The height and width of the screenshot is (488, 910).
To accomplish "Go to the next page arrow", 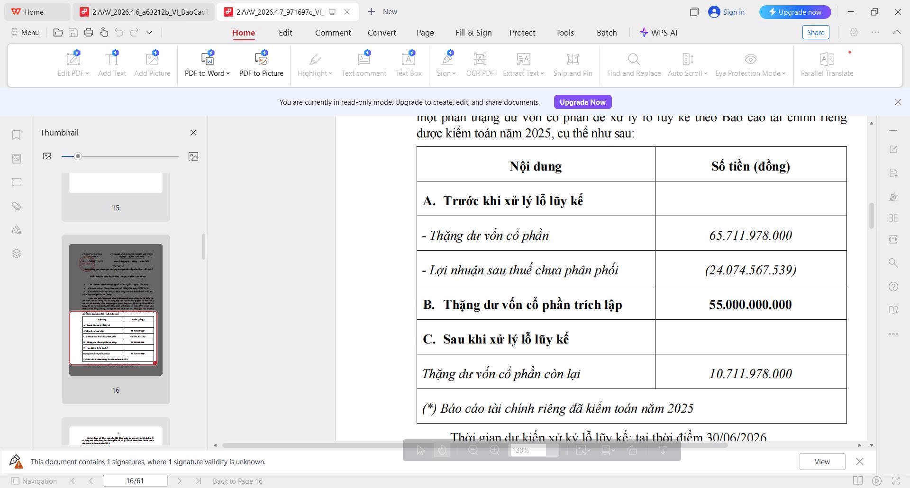I will point(180,481).
